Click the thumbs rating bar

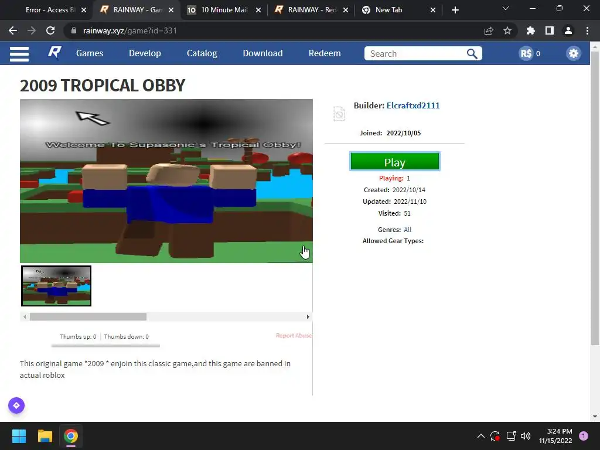tap(105, 346)
